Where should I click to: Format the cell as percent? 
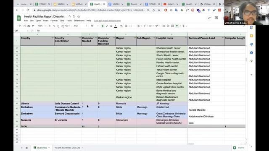54,26
